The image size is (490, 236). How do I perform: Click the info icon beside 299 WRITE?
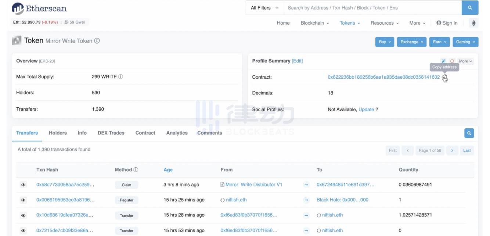(120, 77)
